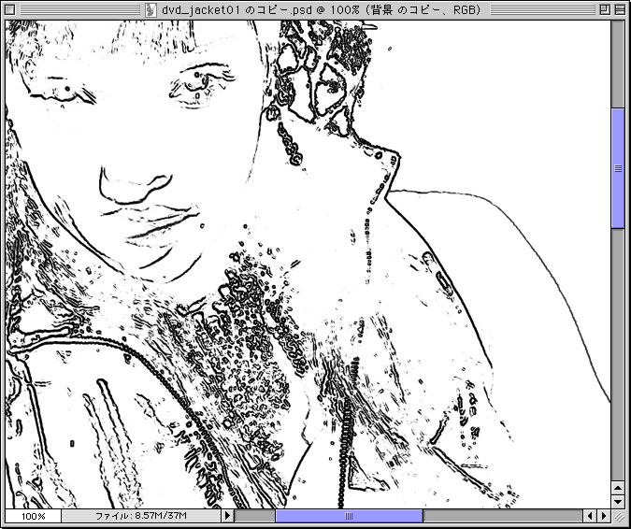Click vertical scroll track below the thumb

point(617,355)
